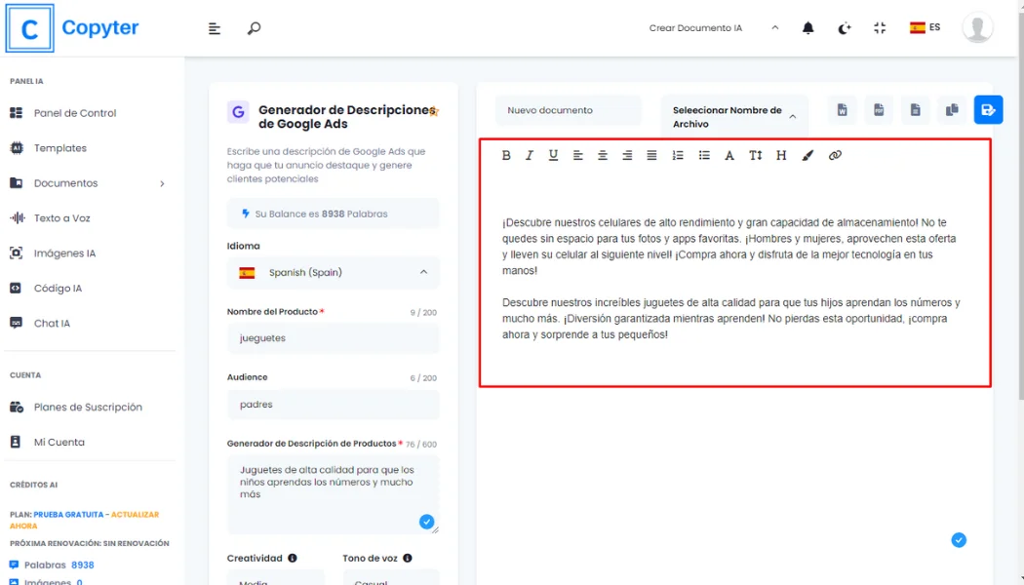This screenshot has height=585, width=1024.
Task: Apply italic formatting in editor toolbar
Action: pyautogui.click(x=530, y=155)
